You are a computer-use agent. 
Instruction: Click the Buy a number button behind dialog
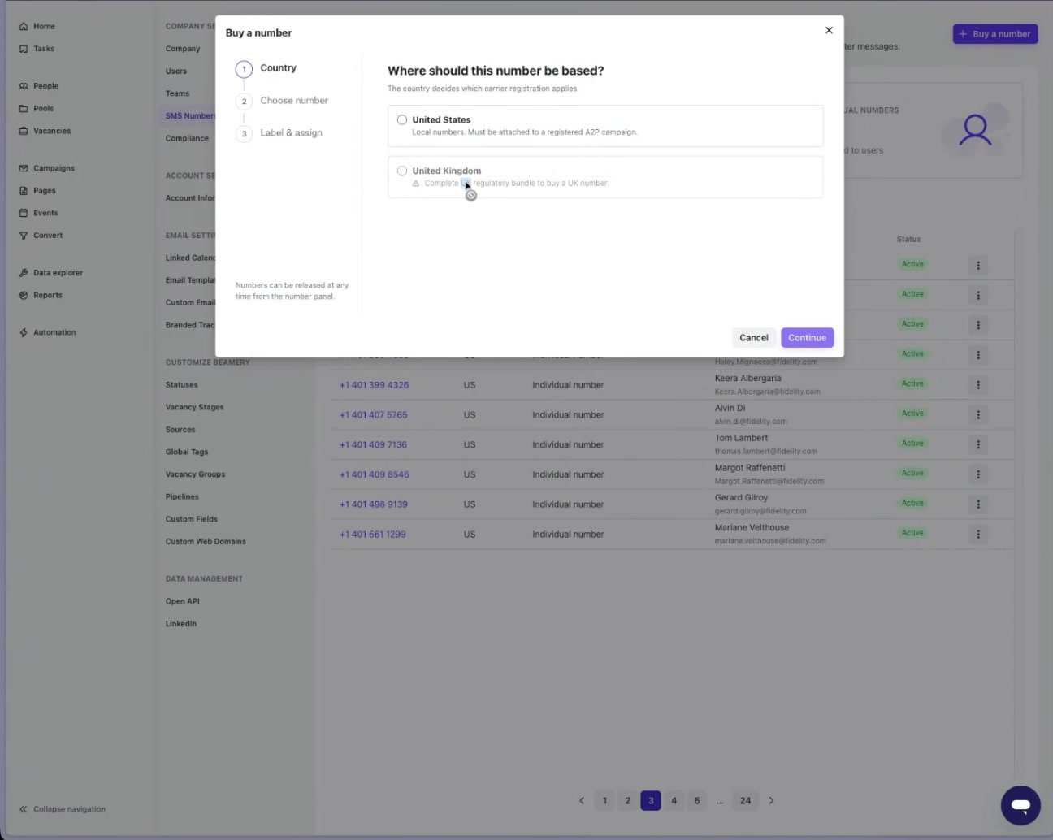(995, 34)
